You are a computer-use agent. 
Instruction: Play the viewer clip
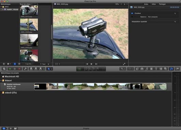point(92,64)
